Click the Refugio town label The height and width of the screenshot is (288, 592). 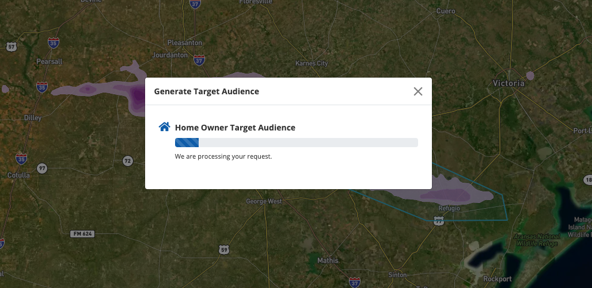(x=449, y=208)
